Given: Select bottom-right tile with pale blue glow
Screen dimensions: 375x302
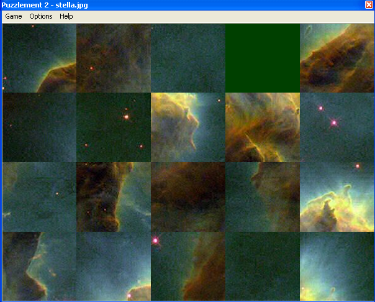Looking at the screenshot, I should click(x=337, y=266).
